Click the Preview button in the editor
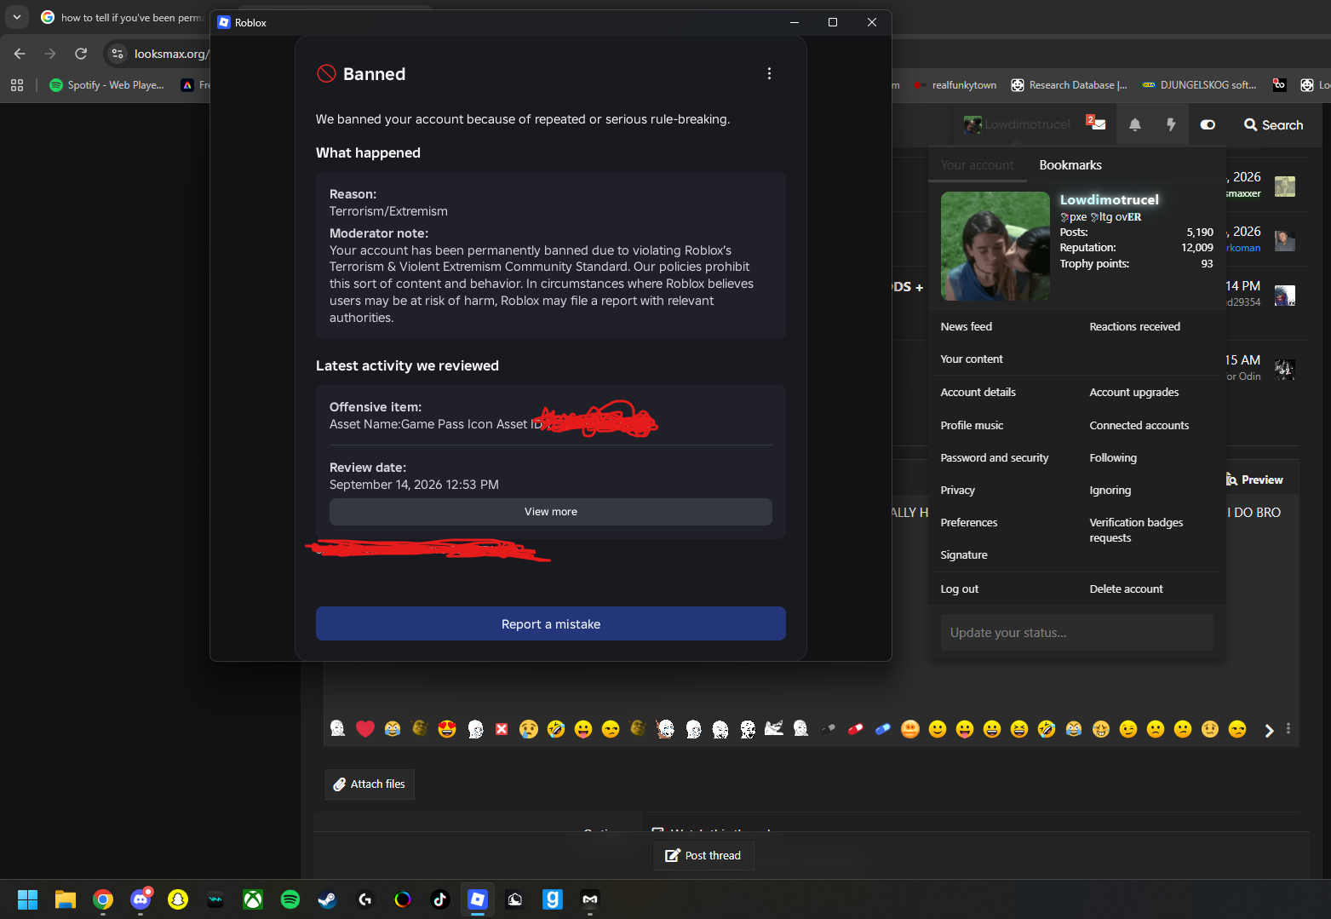The height and width of the screenshot is (919, 1331). [x=1254, y=480]
